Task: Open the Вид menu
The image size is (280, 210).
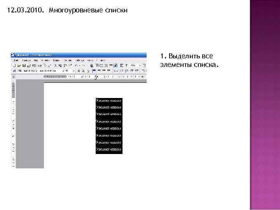Action: [x=36, y=60]
